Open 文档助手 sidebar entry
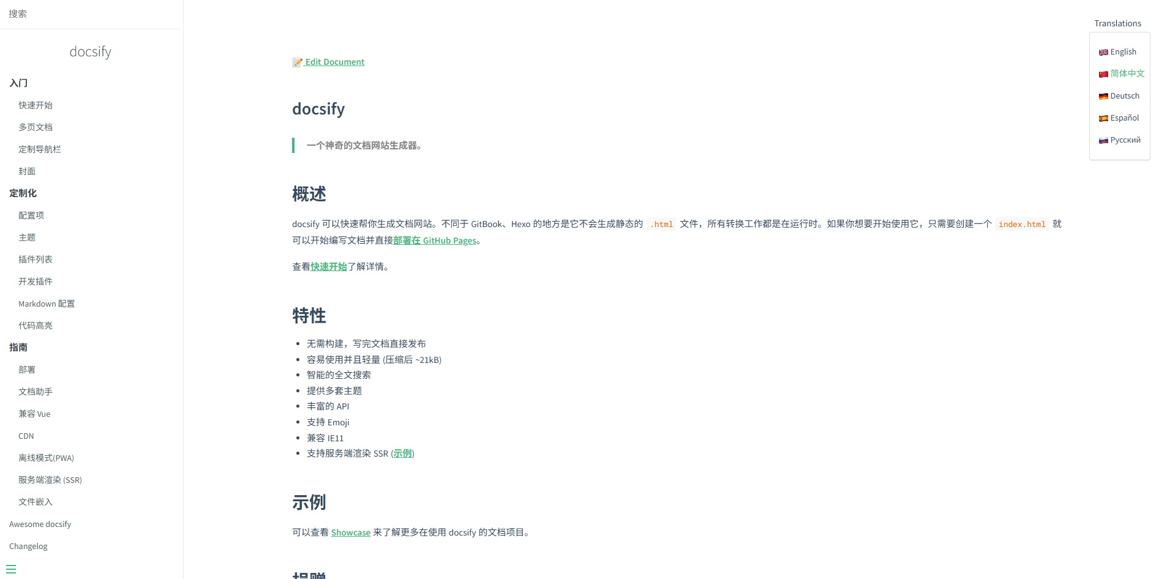The image size is (1167, 579). [36, 392]
